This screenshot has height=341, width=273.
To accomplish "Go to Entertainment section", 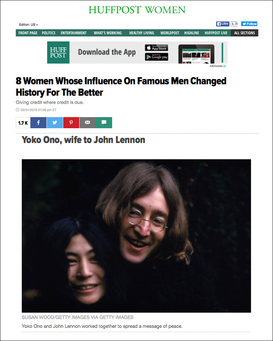I will 74,33.
